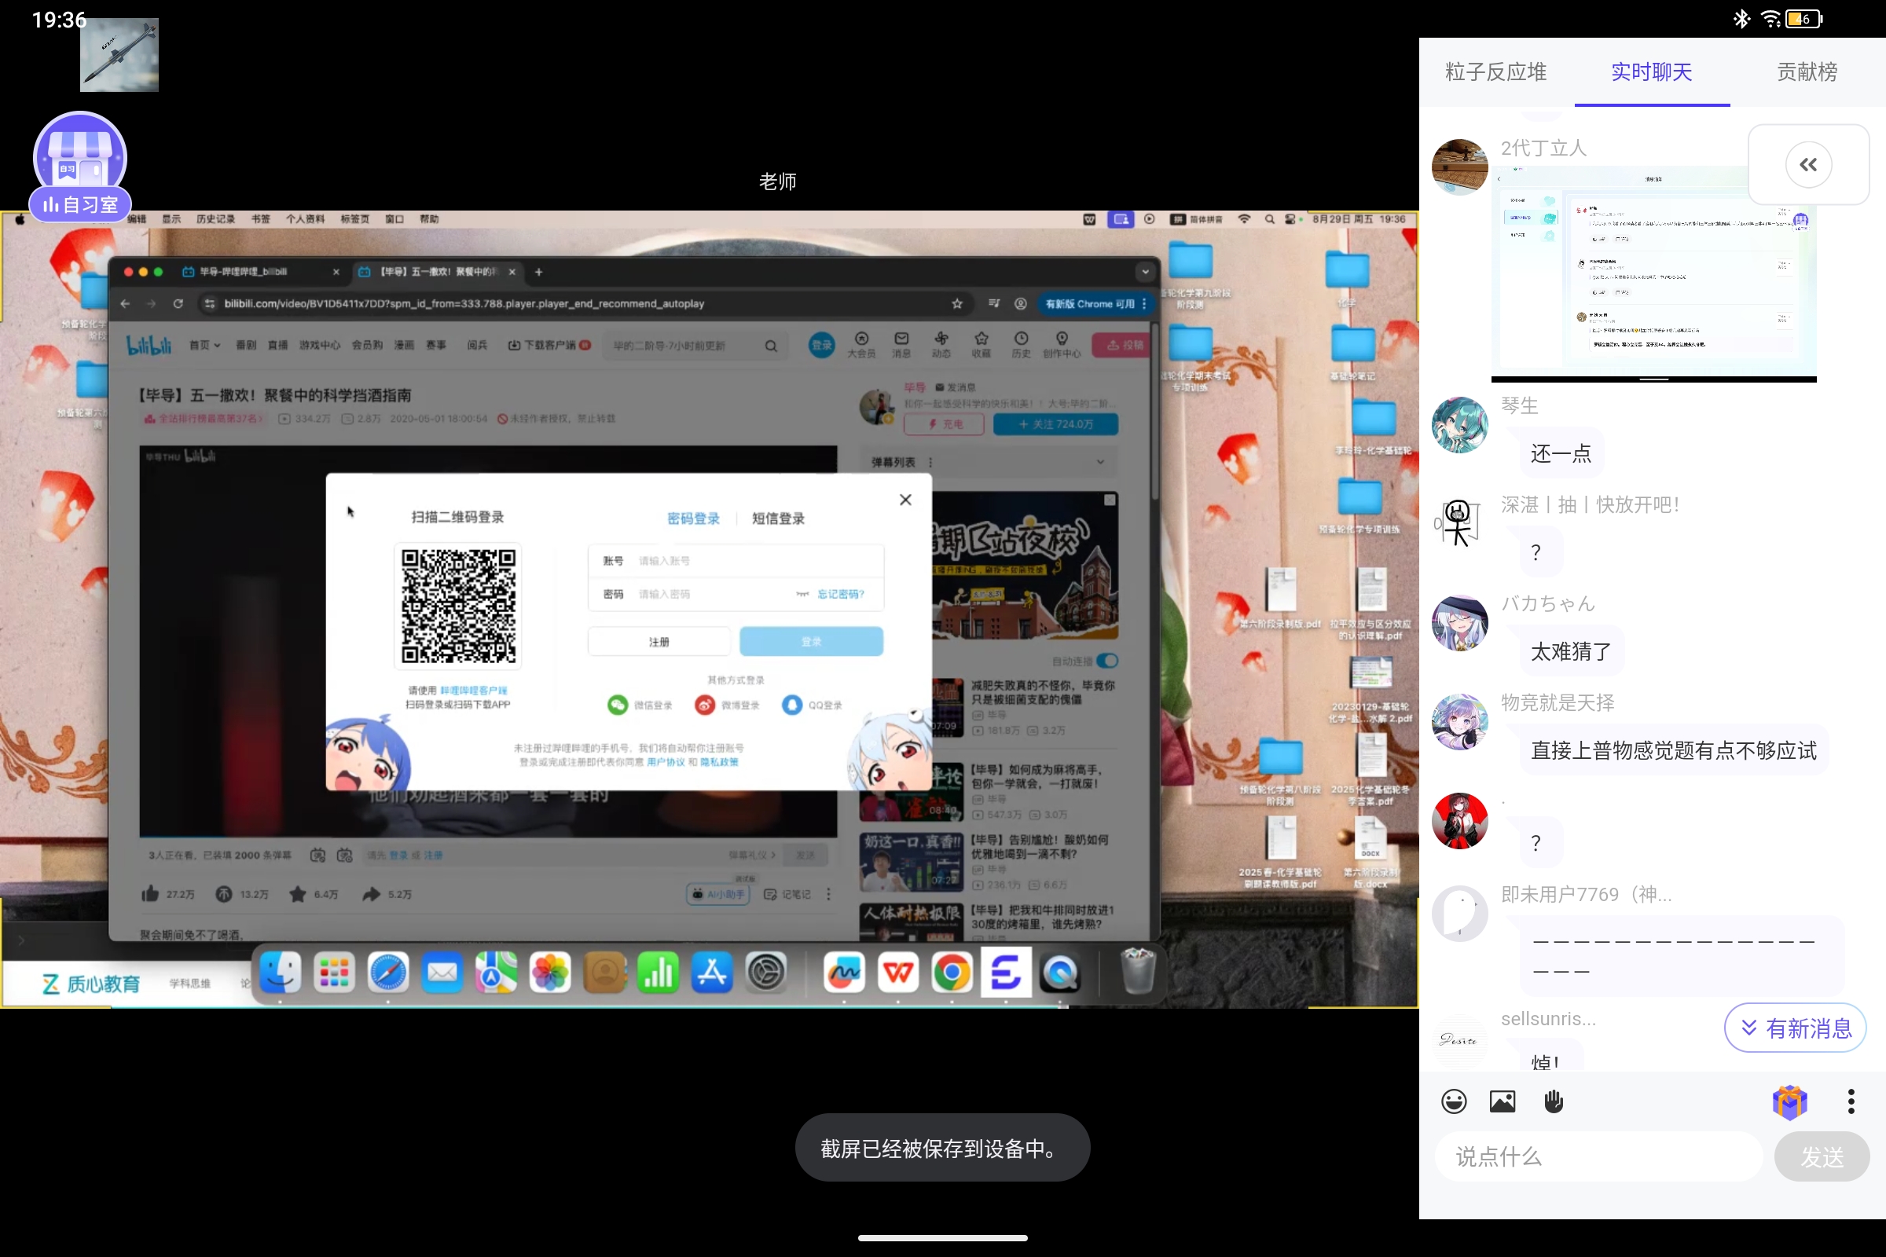This screenshot has width=1886, height=1257.
Task: Reload the page in Chrome
Action: (178, 304)
